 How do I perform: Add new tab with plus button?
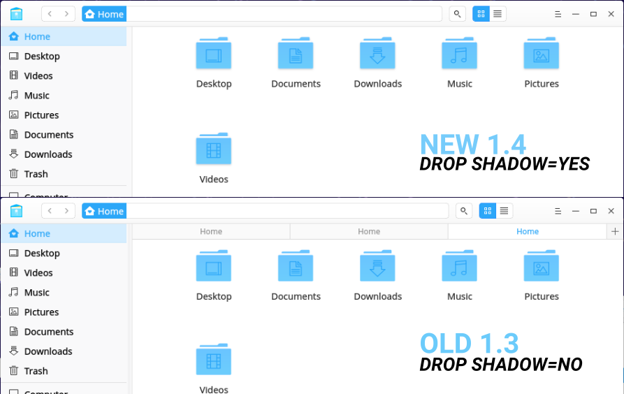click(615, 232)
